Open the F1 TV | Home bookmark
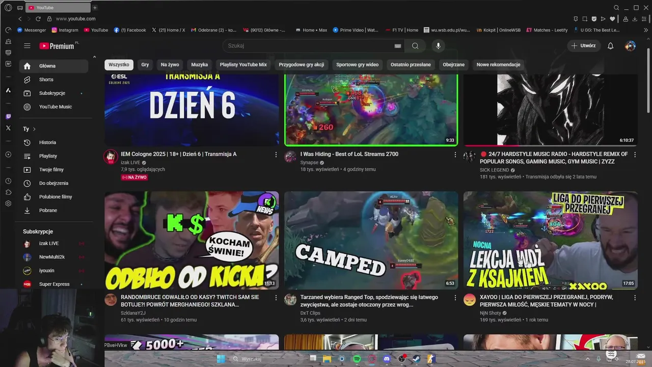This screenshot has height=367, width=652. click(x=402, y=30)
